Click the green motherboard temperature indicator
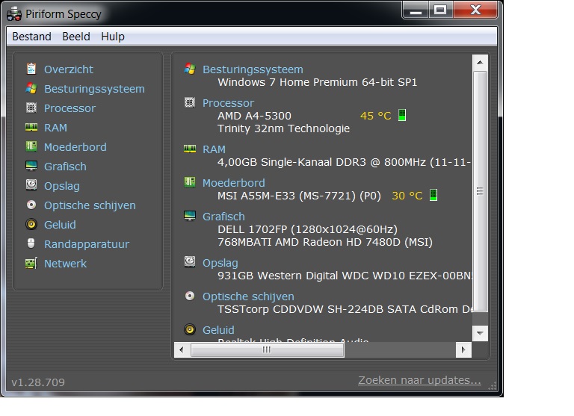 tap(433, 195)
